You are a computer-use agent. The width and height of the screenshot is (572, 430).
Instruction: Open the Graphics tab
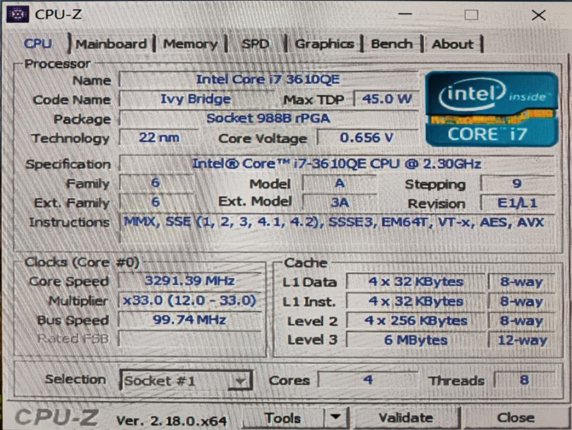[324, 44]
